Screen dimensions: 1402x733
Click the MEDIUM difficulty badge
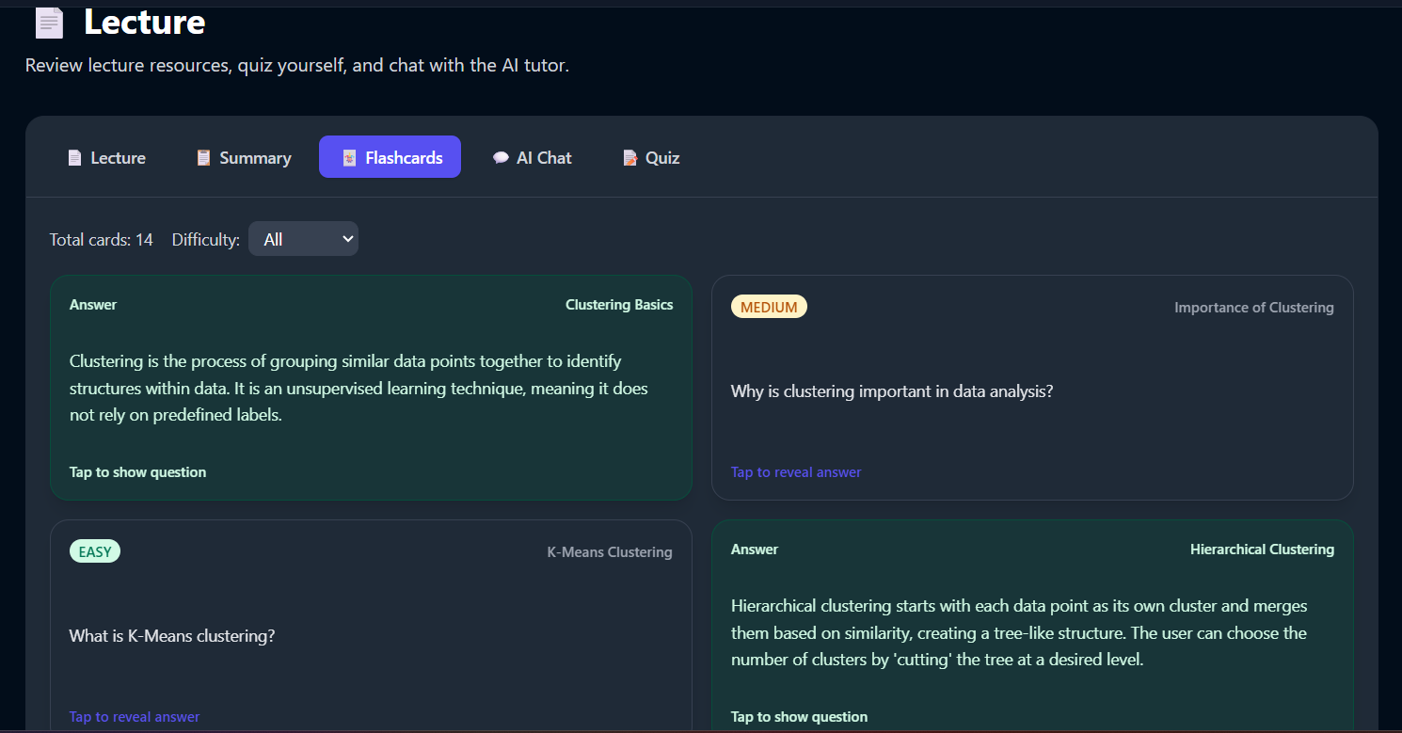(x=769, y=306)
